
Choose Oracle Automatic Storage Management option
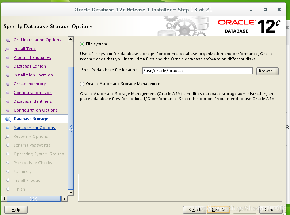[82, 84]
